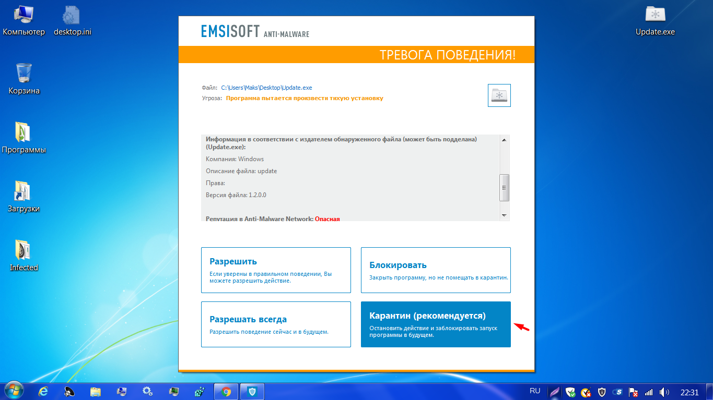Open the network signal tray icon

coord(649,392)
